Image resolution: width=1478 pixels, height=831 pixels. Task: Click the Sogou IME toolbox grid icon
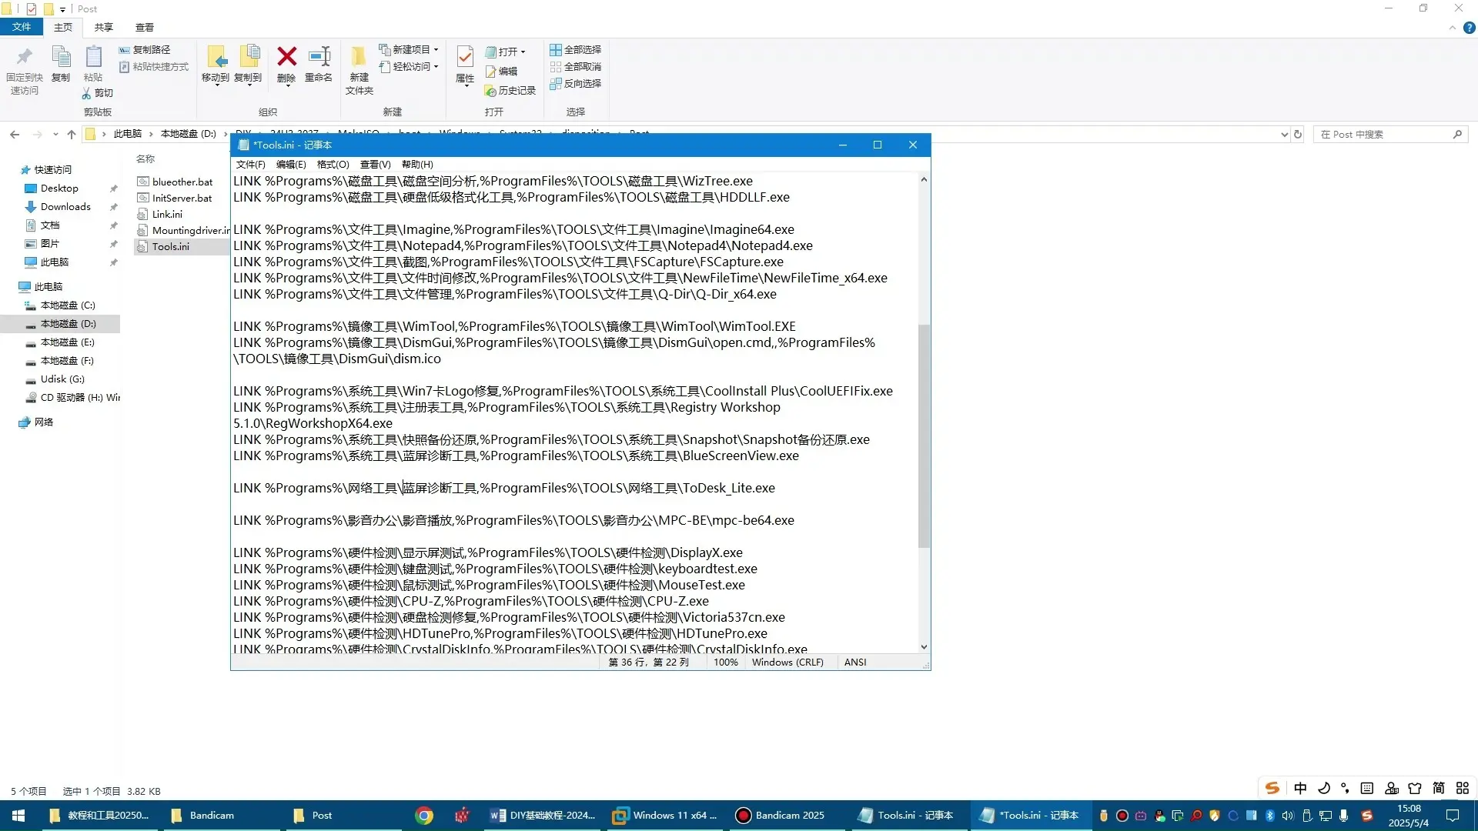tap(1463, 788)
